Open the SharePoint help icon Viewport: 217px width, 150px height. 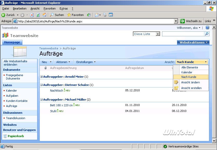(x=207, y=28)
